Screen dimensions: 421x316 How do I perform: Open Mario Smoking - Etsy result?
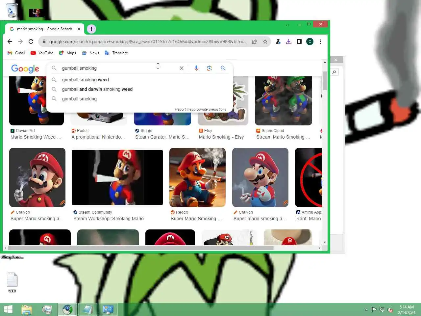[x=221, y=137]
